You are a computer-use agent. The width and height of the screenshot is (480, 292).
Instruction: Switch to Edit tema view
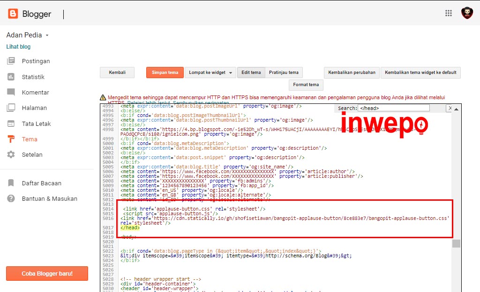251,73
